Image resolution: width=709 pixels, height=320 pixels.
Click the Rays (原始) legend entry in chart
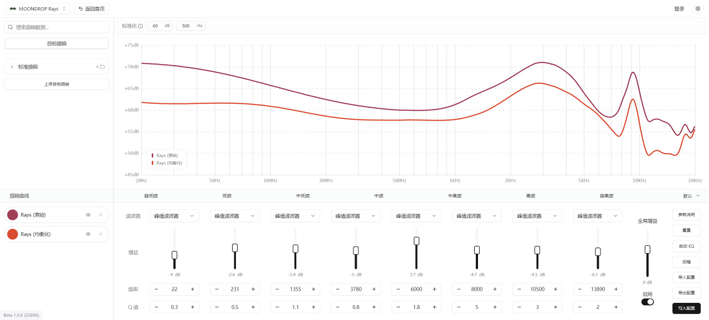(166, 156)
